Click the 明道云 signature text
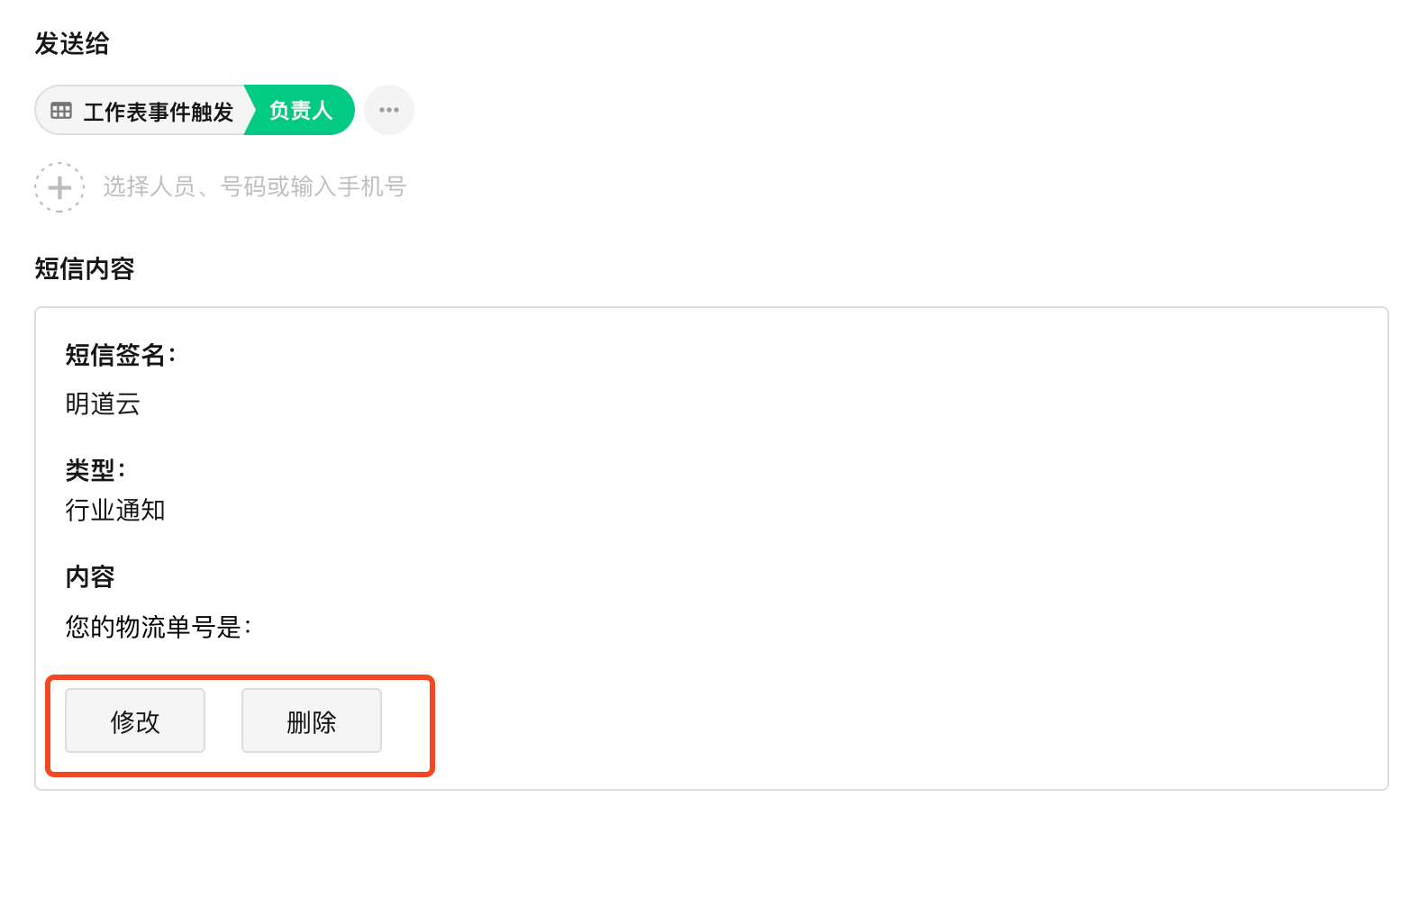Viewport: 1427px width, 897px height. [x=103, y=403]
